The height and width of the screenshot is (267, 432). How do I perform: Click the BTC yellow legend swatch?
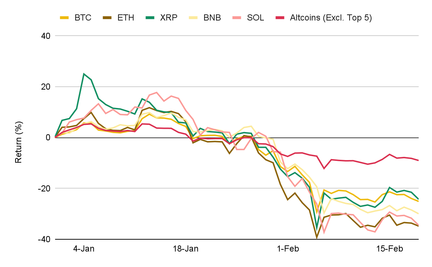pyautogui.click(x=64, y=17)
